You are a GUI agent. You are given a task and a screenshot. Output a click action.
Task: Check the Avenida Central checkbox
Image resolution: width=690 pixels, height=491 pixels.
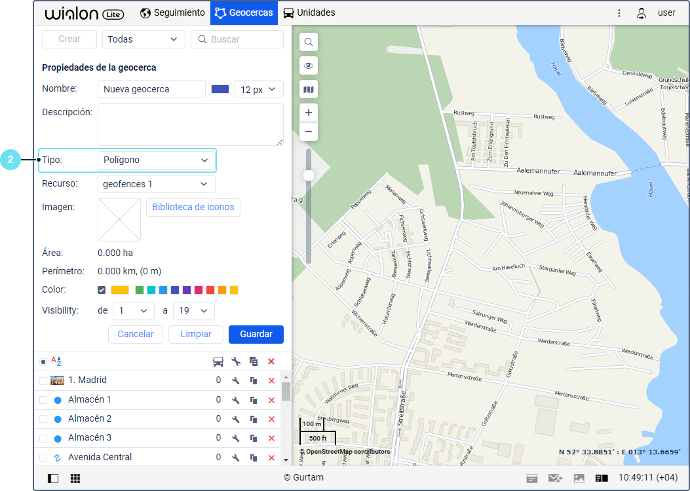click(43, 458)
